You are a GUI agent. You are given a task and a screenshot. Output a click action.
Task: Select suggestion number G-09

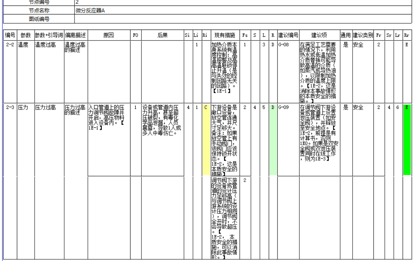(284, 107)
